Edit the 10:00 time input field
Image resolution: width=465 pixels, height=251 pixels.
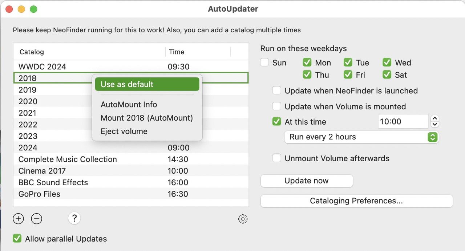[x=403, y=121]
